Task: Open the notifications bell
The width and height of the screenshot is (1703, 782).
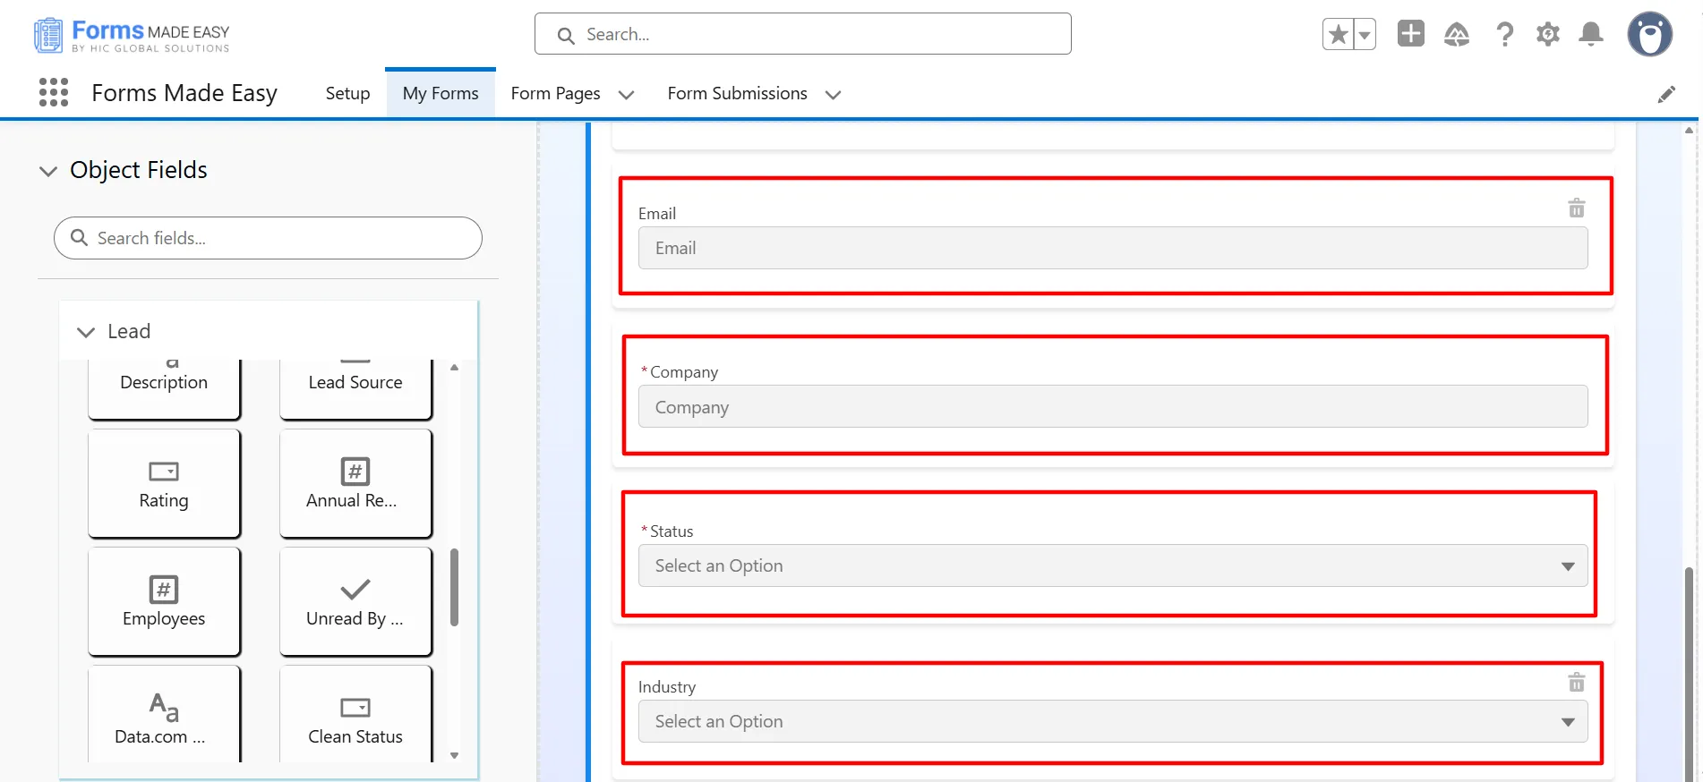Action: (x=1590, y=35)
